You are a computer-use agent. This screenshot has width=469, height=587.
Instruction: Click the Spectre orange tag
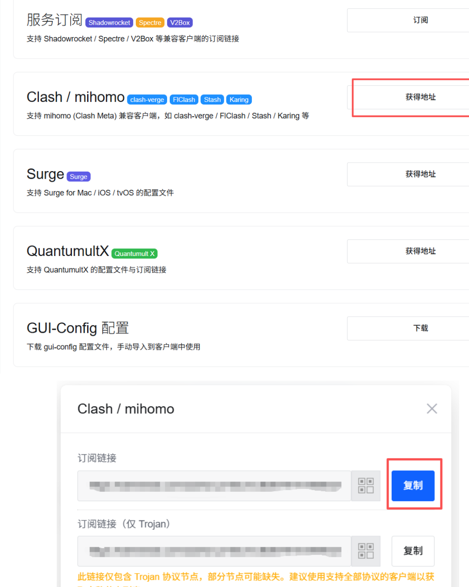click(x=150, y=22)
